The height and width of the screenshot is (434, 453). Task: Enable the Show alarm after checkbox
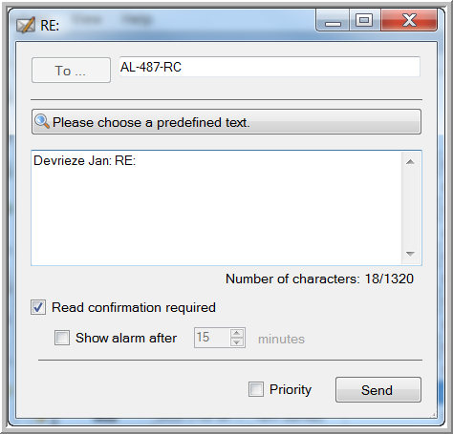click(x=62, y=338)
